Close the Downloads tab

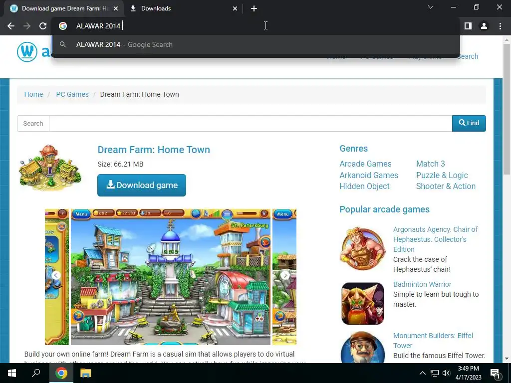point(235,8)
